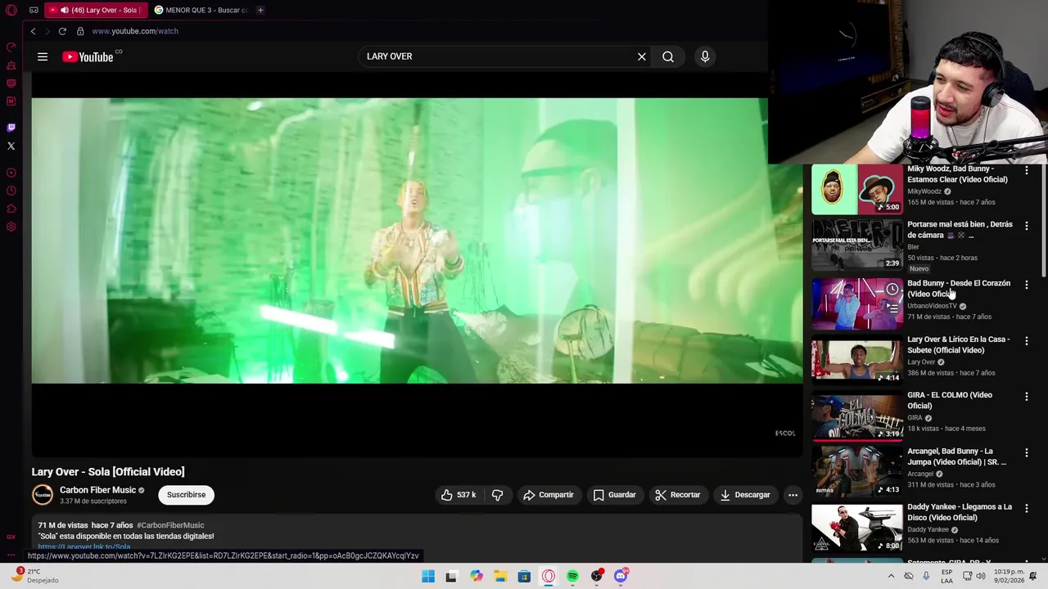Image resolution: width=1048 pixels, height=589 pixels.
Task: Open the Windows Start button
Action: [x=428, y=577]
